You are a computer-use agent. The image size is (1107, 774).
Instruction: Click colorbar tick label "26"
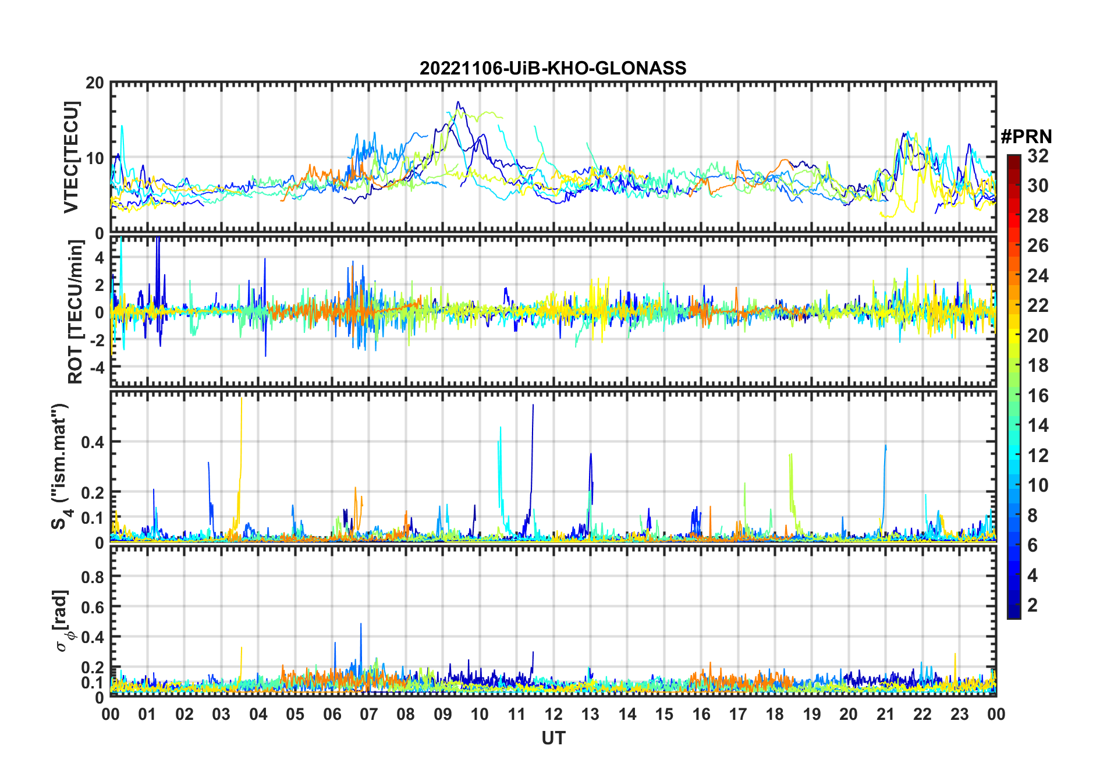click(x=1038, y=246)
